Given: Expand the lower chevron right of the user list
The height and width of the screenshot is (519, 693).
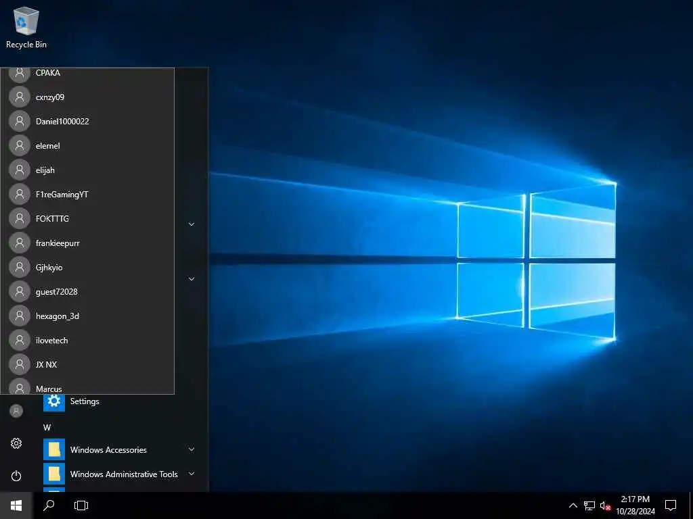Looking at the screenshot, I should pyautogui.click(x=192, y=279).
